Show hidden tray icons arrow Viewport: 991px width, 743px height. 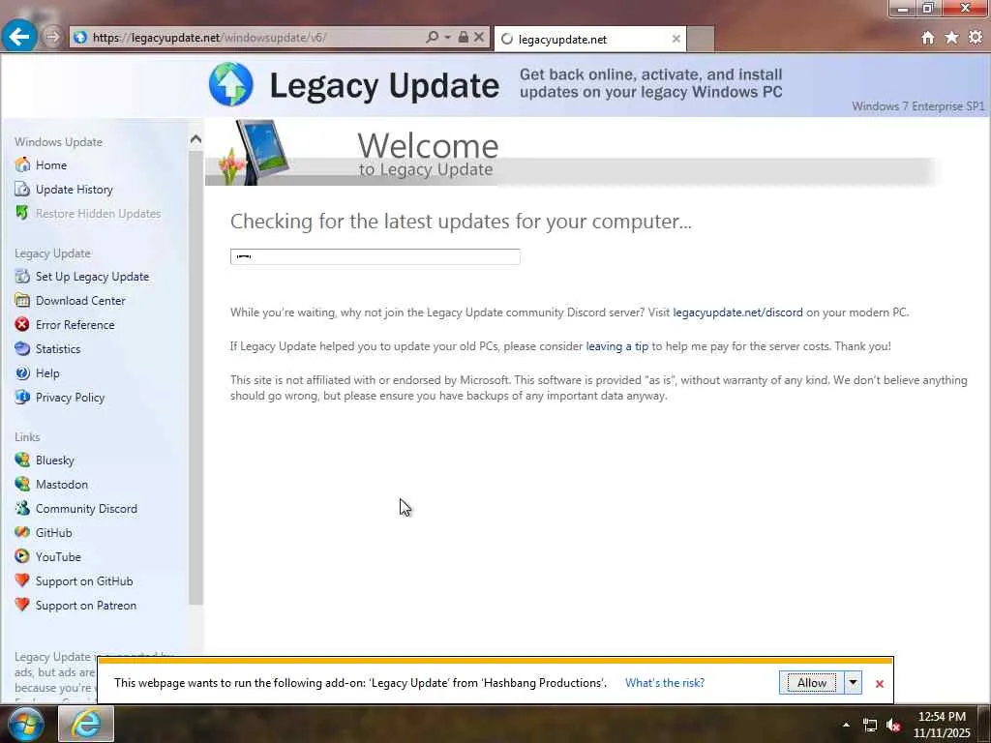point(846,725)
